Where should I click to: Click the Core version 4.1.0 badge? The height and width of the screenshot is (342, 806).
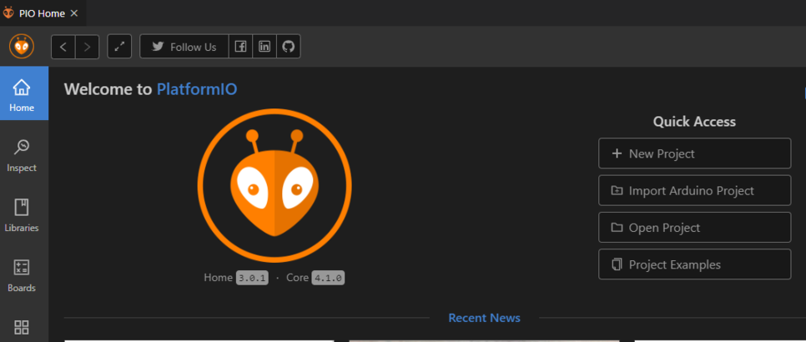(328, 278)
